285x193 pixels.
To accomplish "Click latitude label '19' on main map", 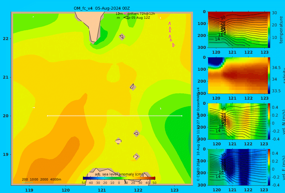I will pos(6,154).
